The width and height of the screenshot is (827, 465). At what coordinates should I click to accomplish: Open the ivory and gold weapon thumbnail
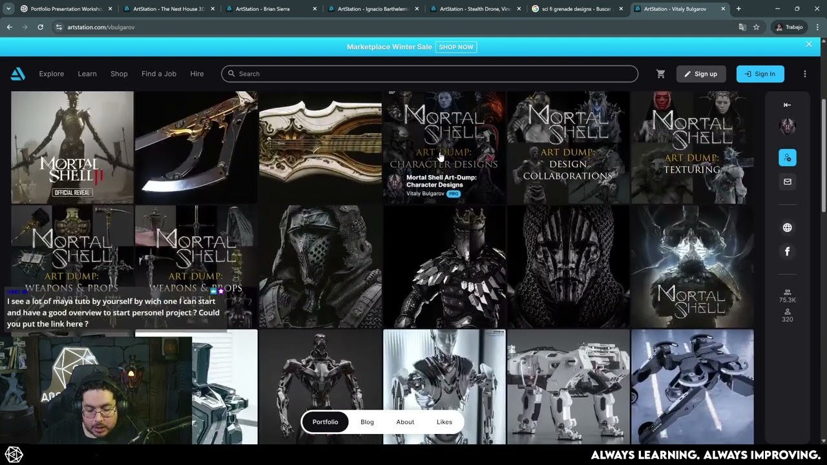(x=320, y=147)
